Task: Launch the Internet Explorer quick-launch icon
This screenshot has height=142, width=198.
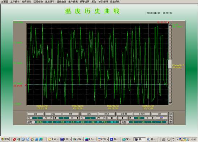Action: tap(36, 139)
